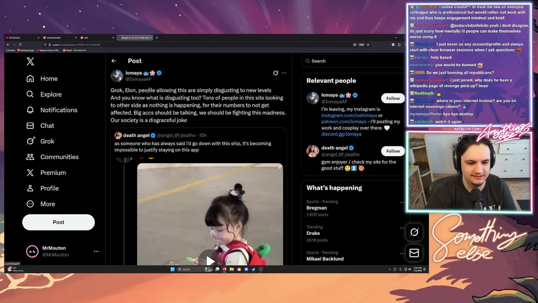This screenshot has width=538, height=303.
Task: Open the Mikael Backlund trending topic
Action: (325, 259)
